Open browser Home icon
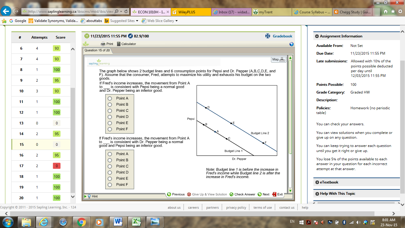The width and height of the screenshot is (405, 228). (x=386, y=12)
